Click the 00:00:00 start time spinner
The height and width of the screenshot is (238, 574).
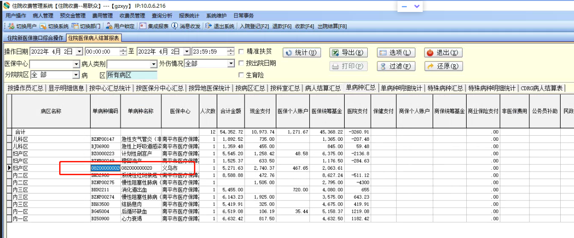123,51
